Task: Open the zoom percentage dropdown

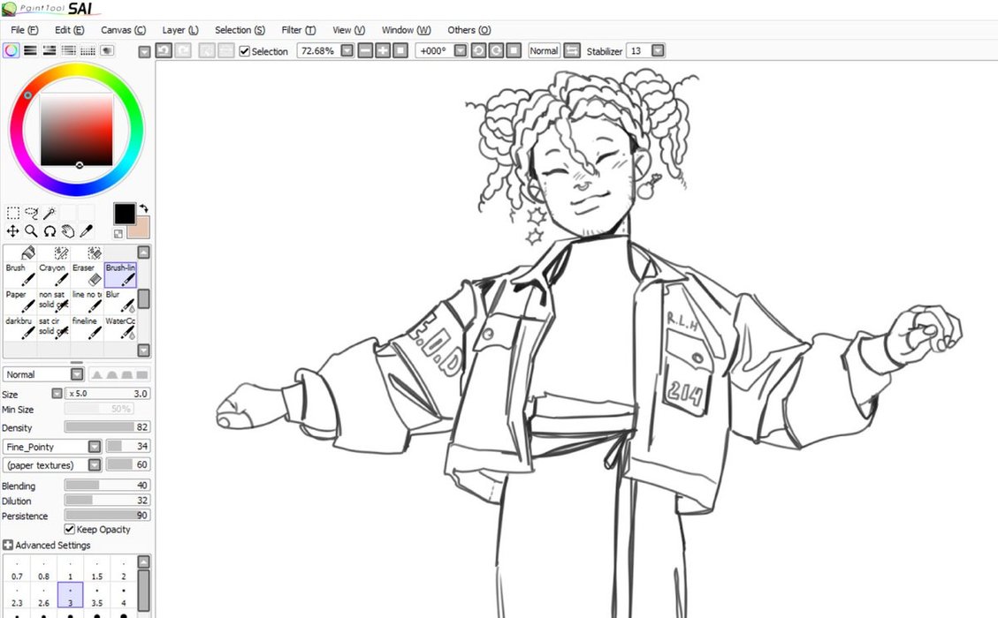Action: click(347, 51)
